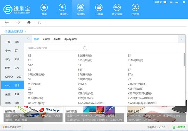Open the 找维修 repair person icon
Screen dimensions: 188x131
coord(135,7)
